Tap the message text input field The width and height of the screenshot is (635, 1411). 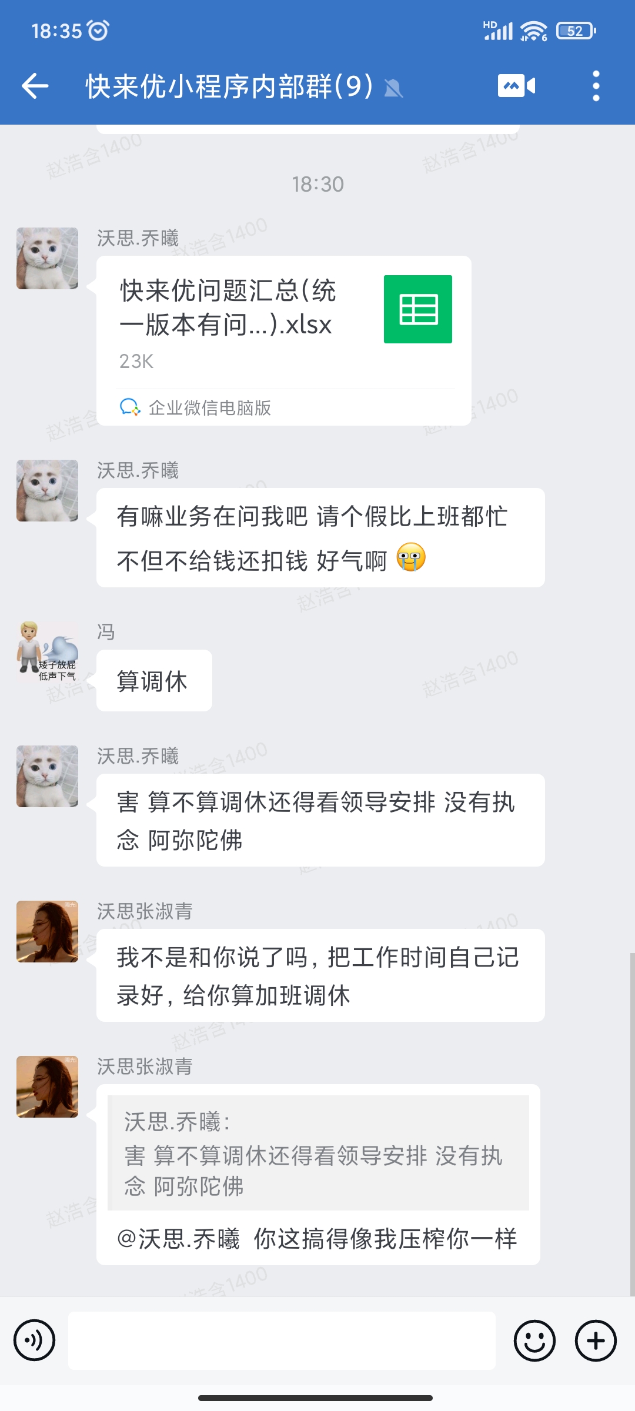pos(282,1340)
